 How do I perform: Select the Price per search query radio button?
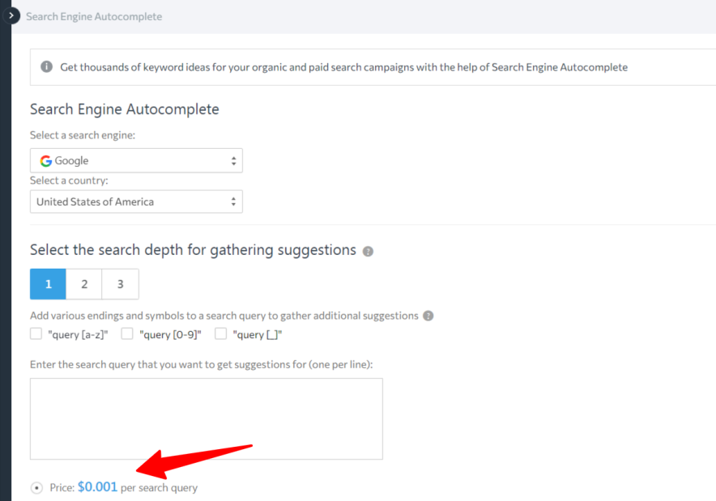coord(36,486)
